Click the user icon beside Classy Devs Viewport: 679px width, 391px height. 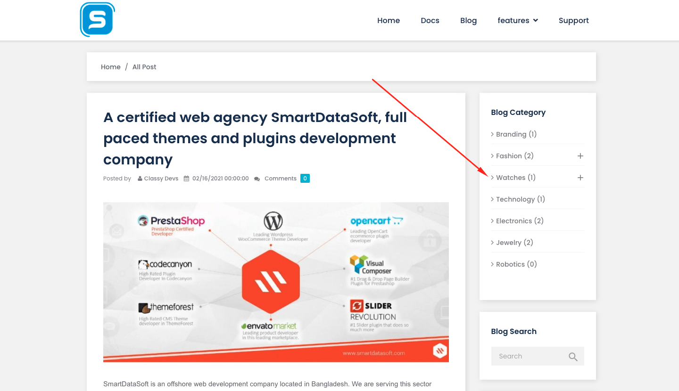(x=140, y=179)
